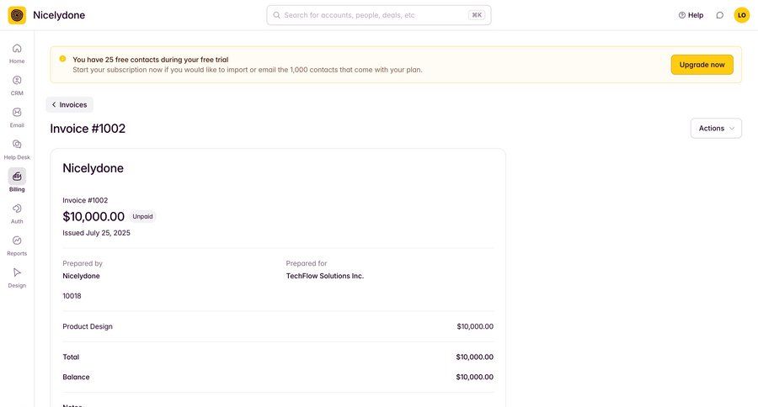Open the Reports sidebar icon

(x=17, y=240)
